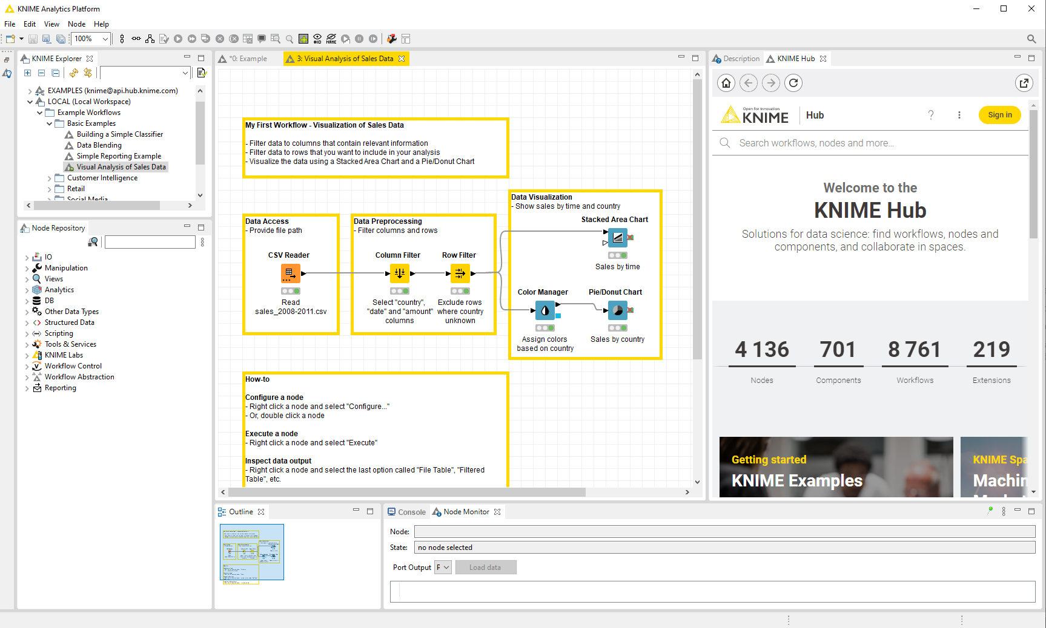Click the search magnifier at top right

tap(1031, 39)
